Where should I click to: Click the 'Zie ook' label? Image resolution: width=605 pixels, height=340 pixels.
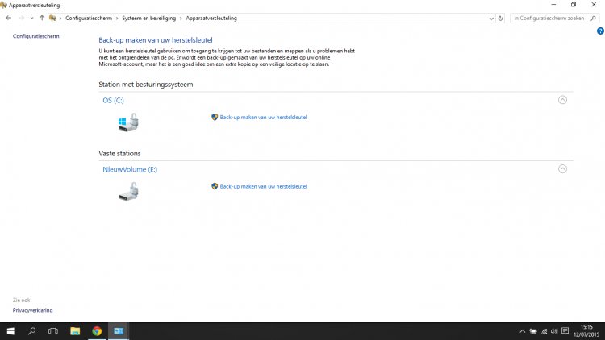click(x=21, y=300)
